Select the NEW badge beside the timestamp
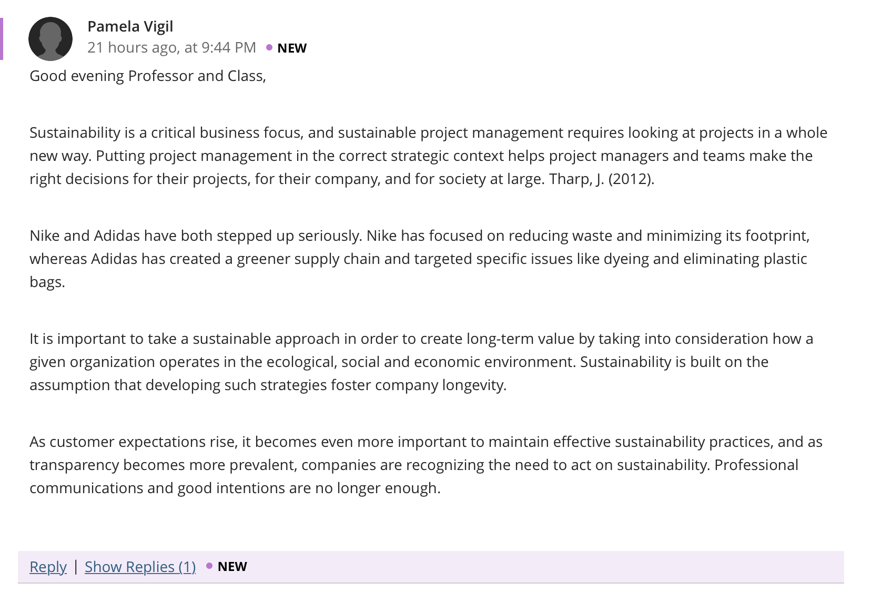The height and width of the screenshot is (592, 871). pyautogui.click(x=292, y=48)
